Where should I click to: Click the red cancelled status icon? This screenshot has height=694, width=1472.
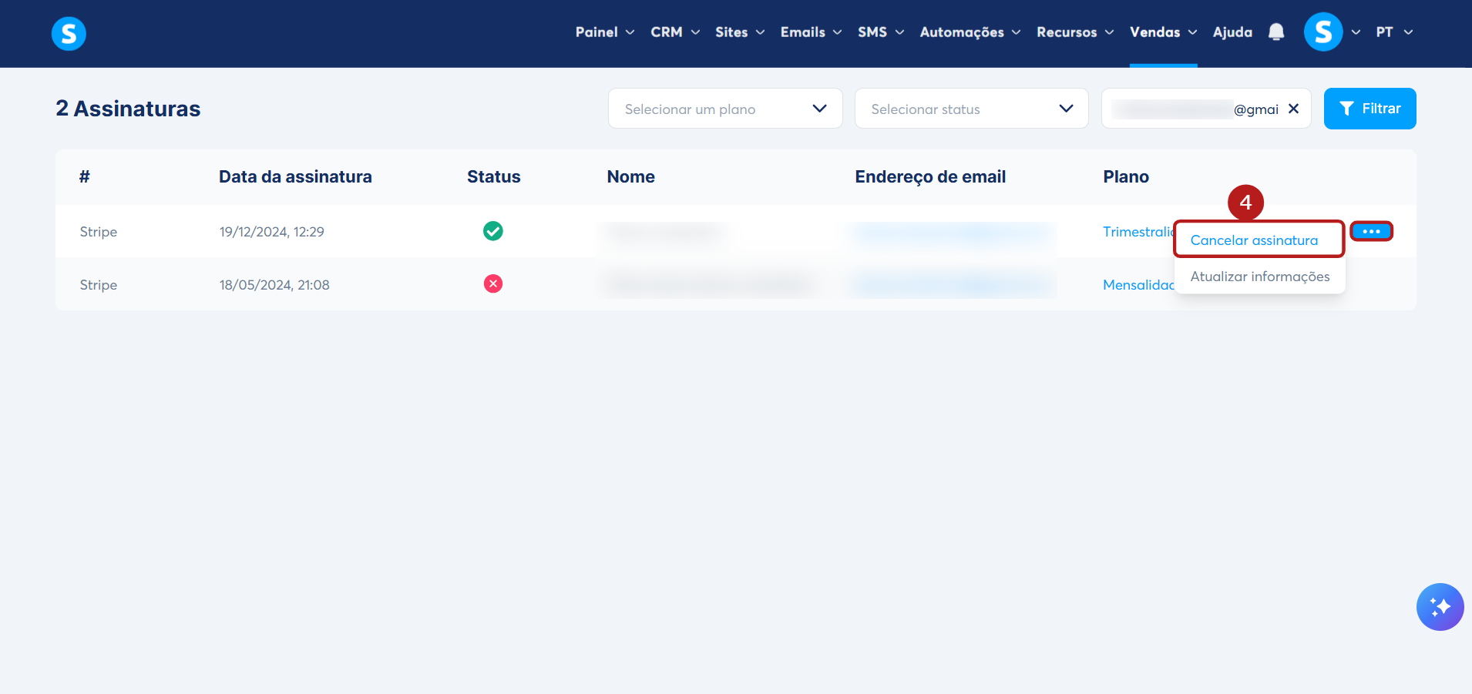493,284
